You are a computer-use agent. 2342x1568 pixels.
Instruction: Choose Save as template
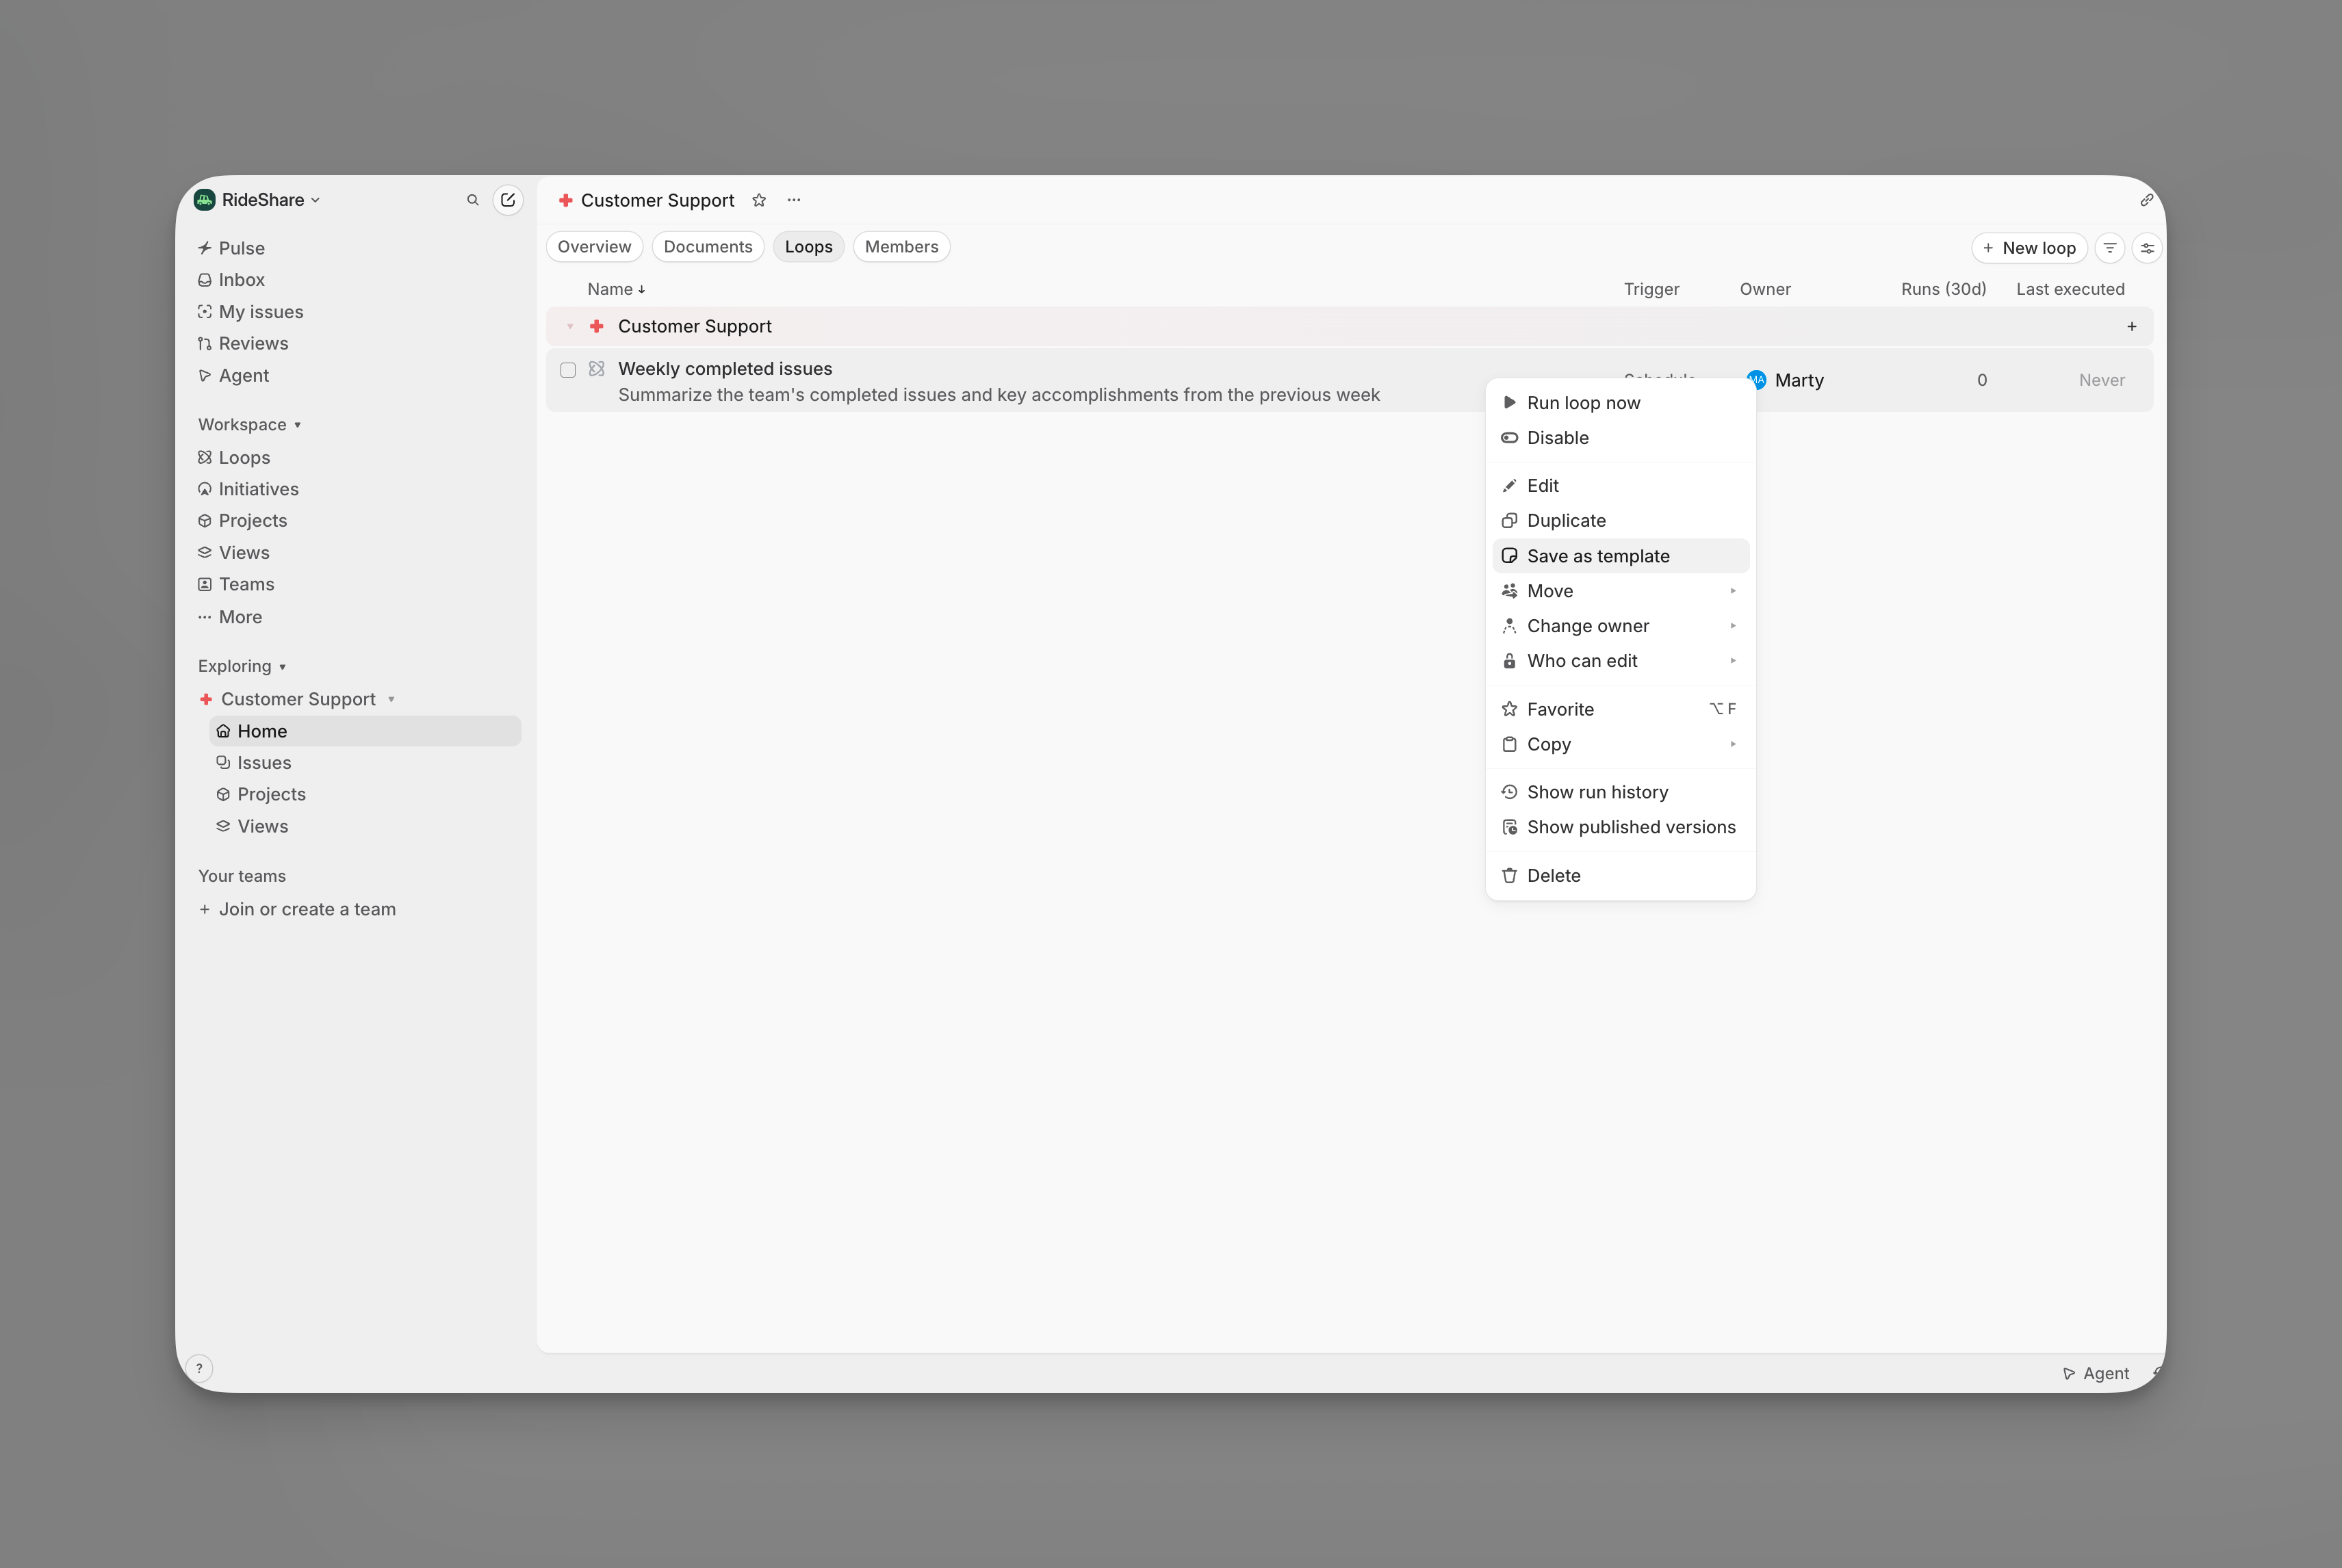(x=1621, y=556)
